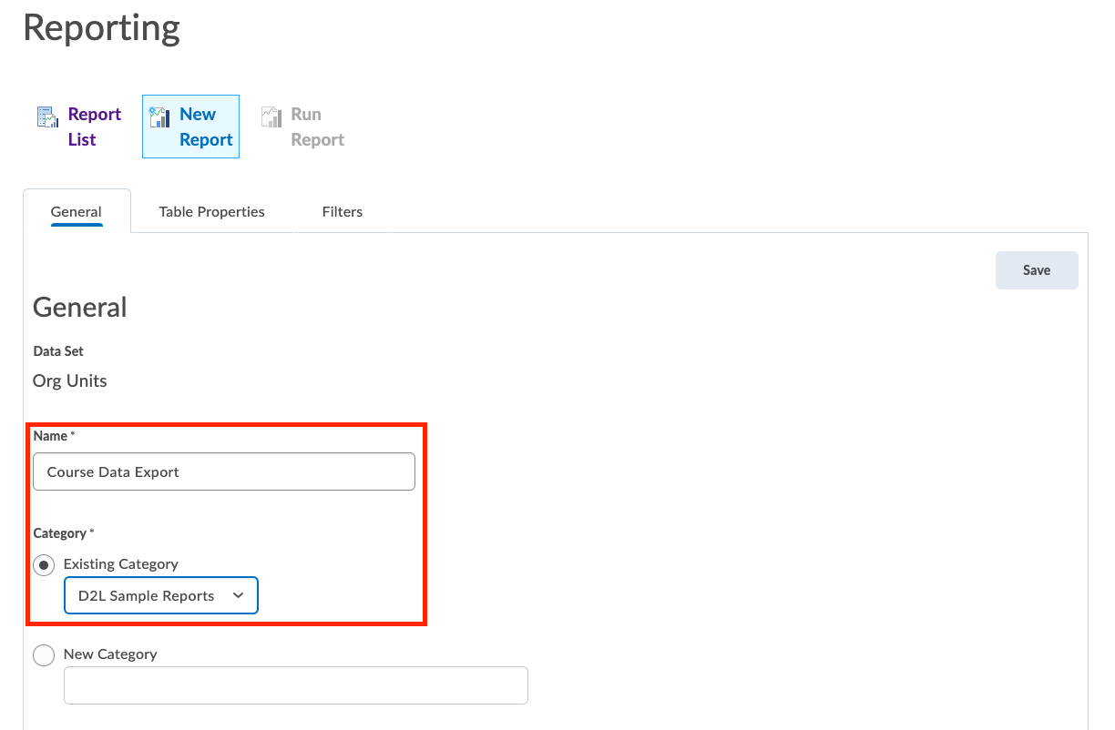Click the New Category option label

[x=110, y=654]
